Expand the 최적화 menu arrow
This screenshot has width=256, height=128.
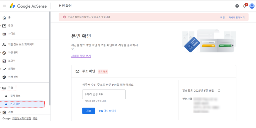tap(1, 69)
